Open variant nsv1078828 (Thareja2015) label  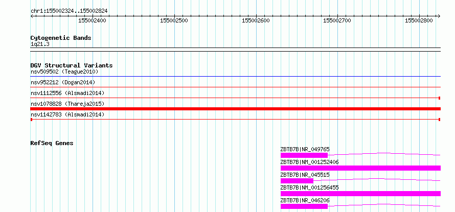click(x=67, y=104)
